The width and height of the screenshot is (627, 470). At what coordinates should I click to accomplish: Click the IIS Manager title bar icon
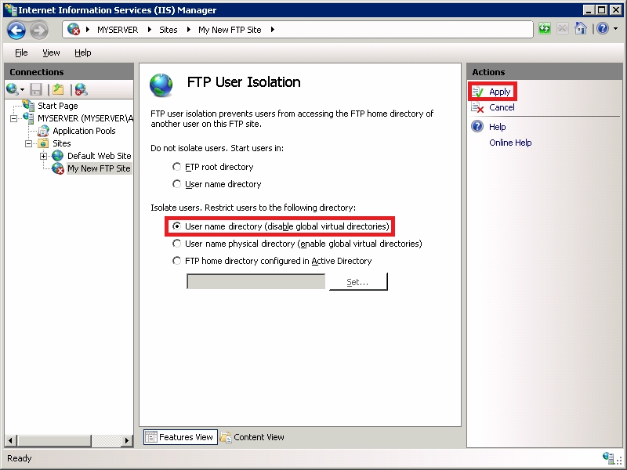pos(10,9)
